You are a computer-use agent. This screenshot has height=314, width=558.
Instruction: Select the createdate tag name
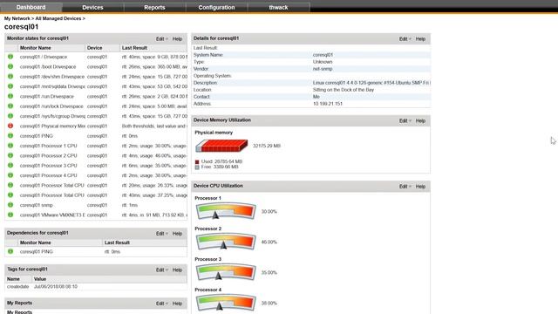click(17, 287)
